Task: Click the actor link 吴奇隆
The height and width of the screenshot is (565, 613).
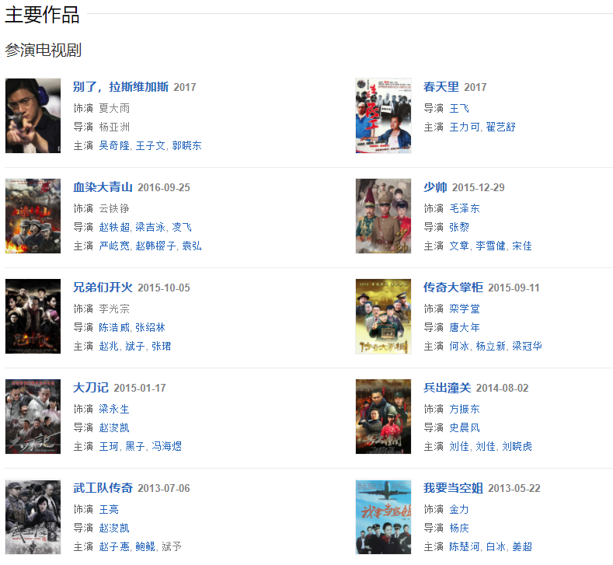Action: (114, 145)
